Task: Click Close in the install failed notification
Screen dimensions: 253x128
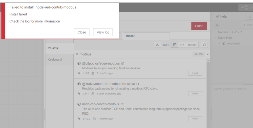Action: coord(82,32)
